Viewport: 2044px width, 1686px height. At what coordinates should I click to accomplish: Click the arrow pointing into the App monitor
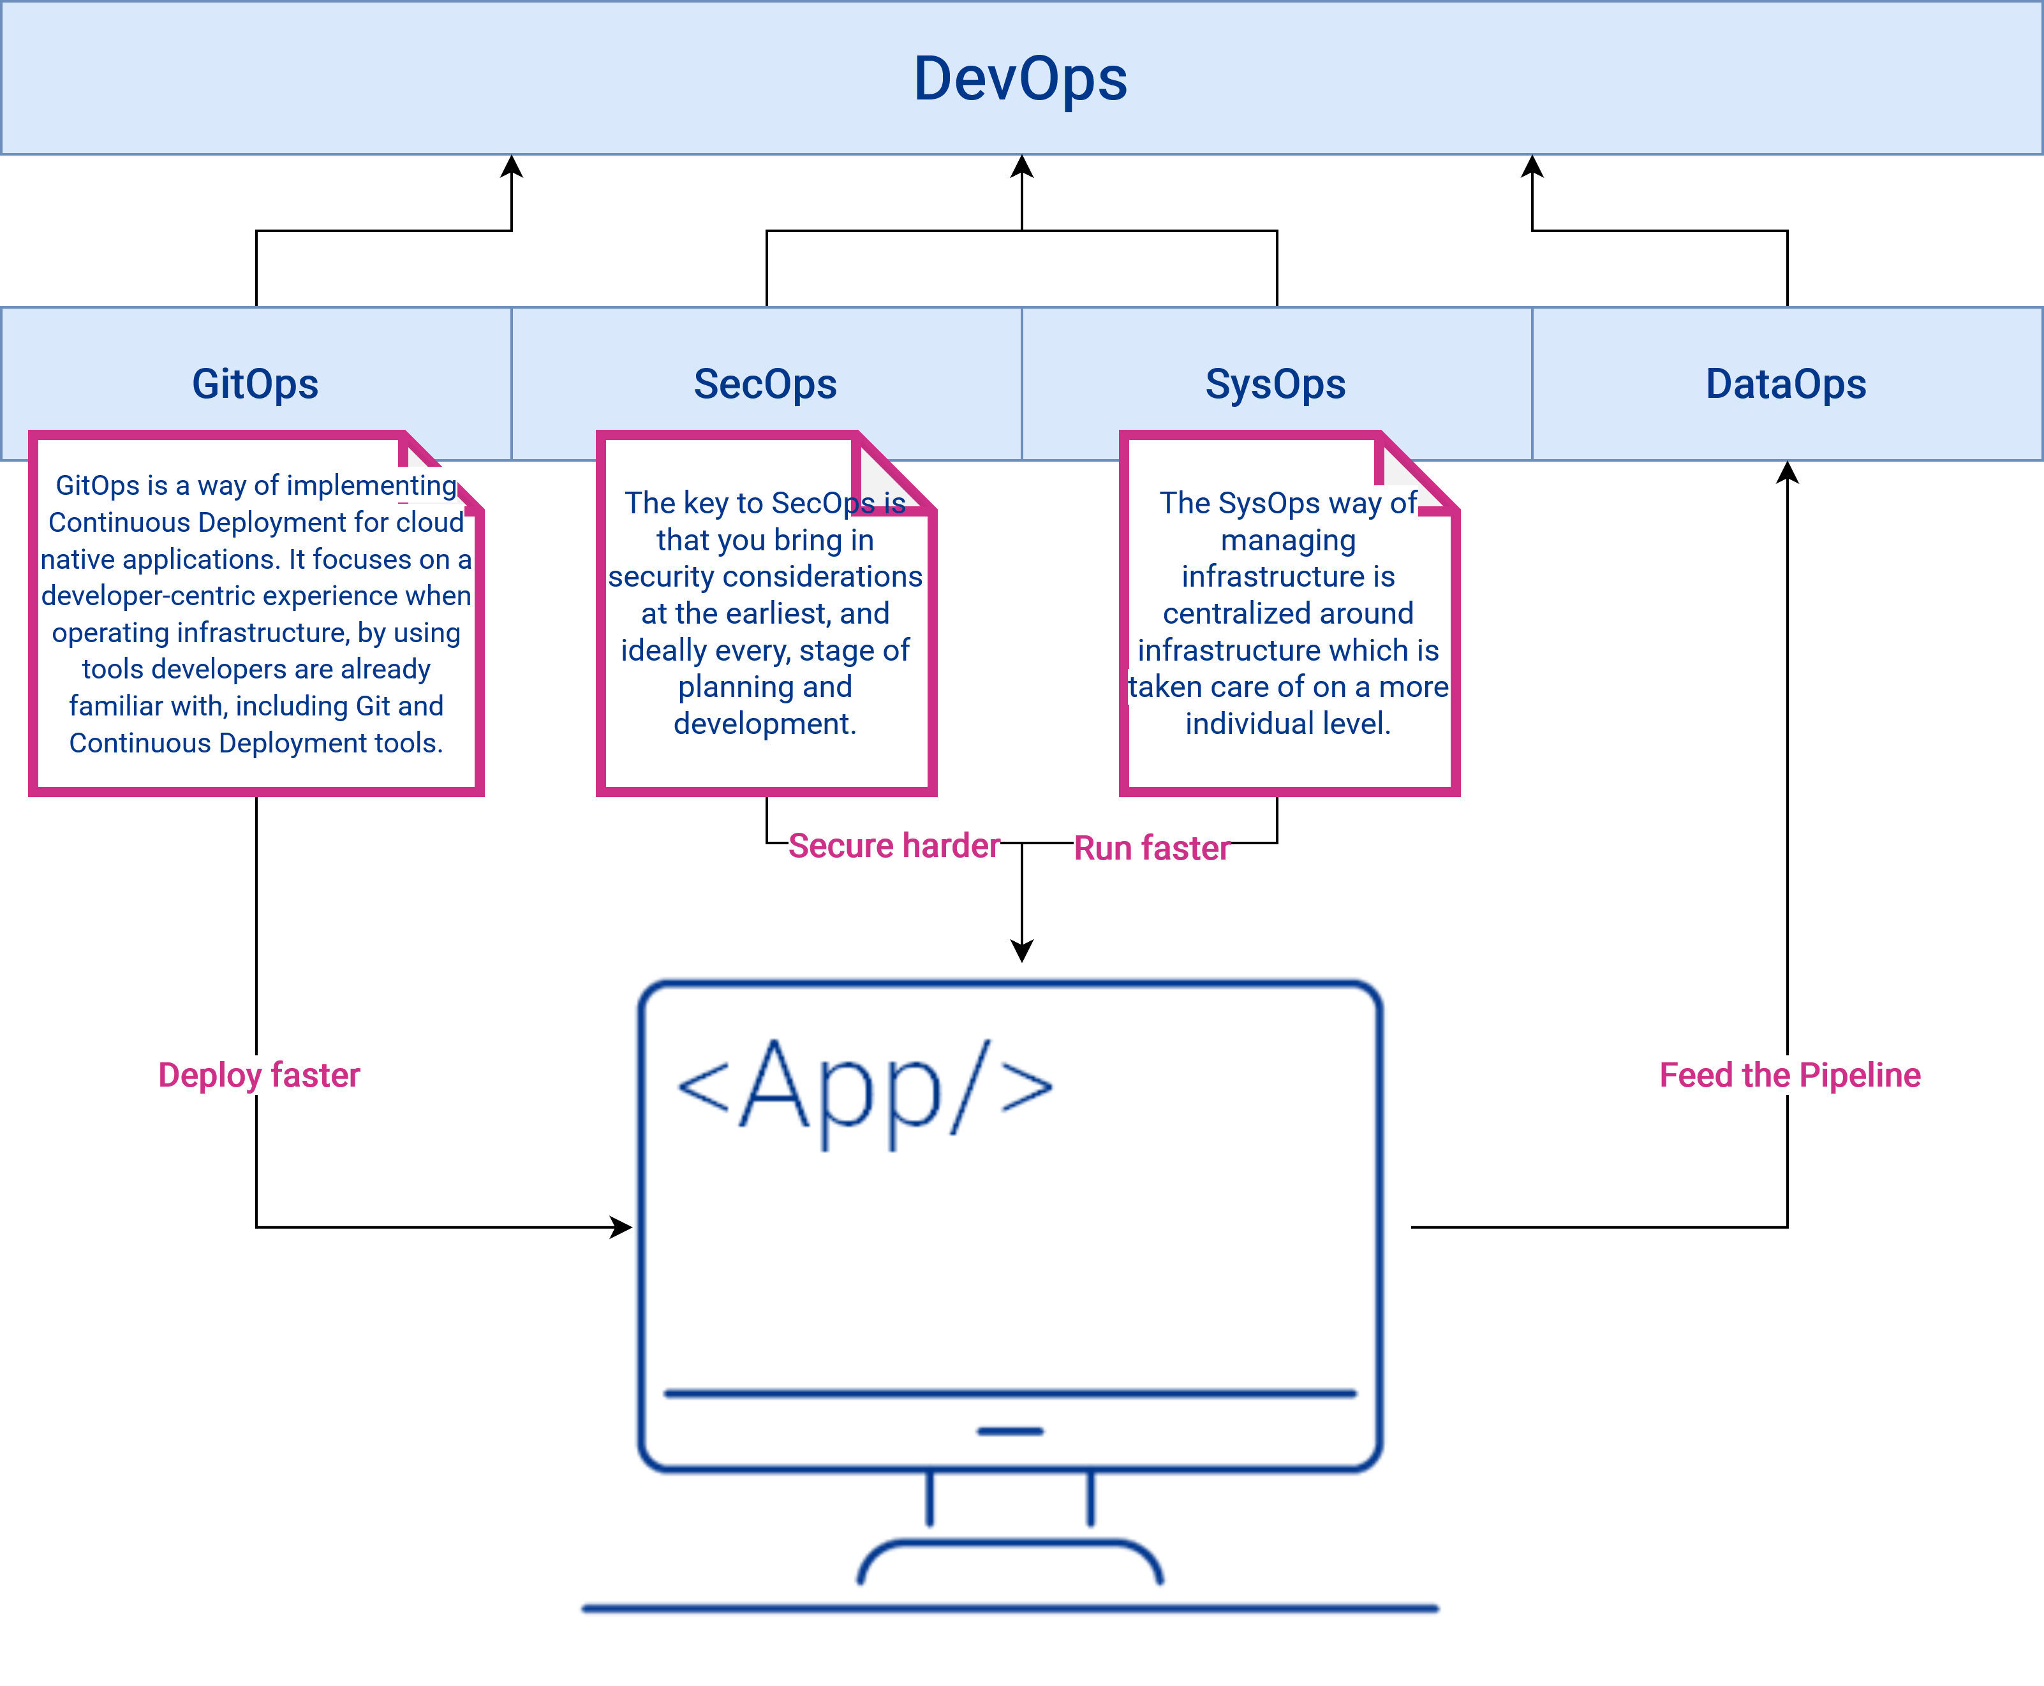coord(593,1227)
